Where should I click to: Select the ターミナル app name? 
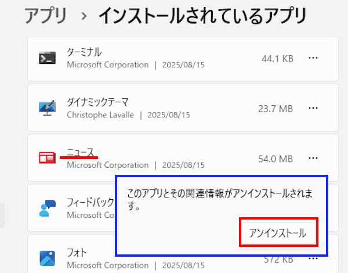[84, 52]
